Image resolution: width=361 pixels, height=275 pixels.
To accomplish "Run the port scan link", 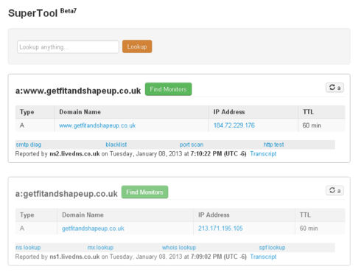I will click(x=192, y=145).
